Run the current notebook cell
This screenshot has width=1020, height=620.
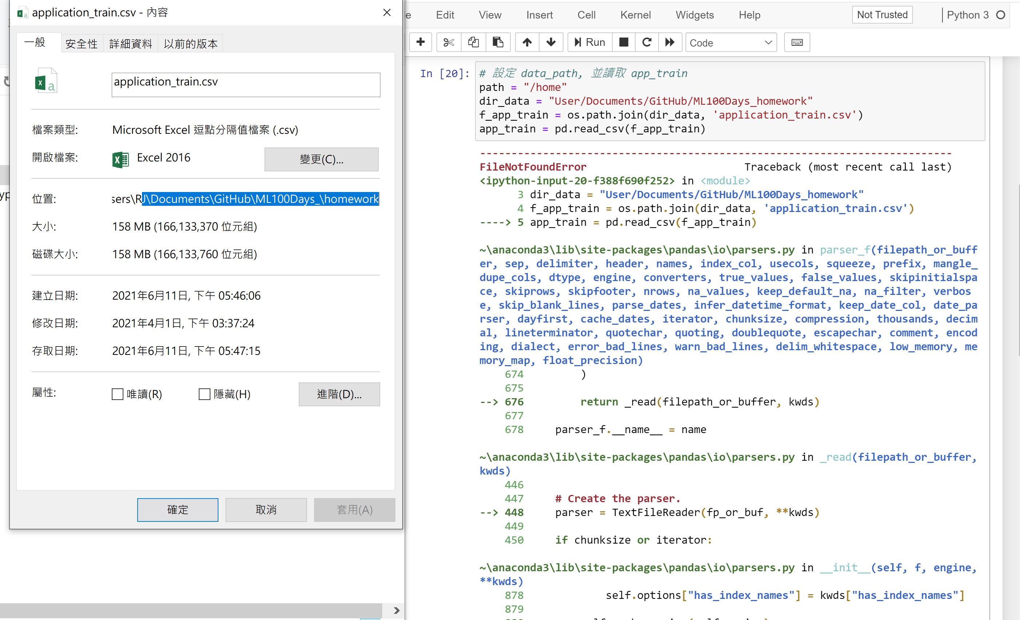589,42
